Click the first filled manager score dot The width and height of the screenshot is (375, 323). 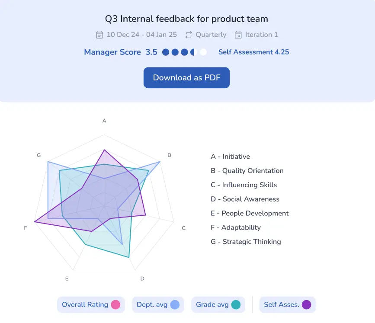tap(166, 52)
